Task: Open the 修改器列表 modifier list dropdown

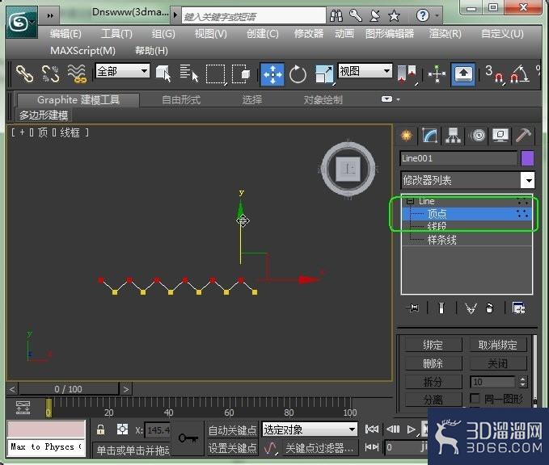Action: pos(467,180)
